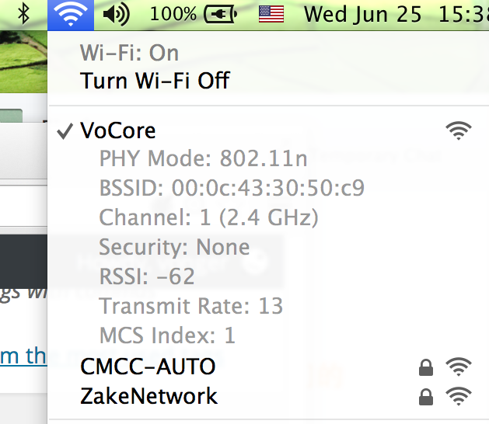Choose Turn Wi-Fi Off
Viewport: 489px width, 424px height.
155,81
